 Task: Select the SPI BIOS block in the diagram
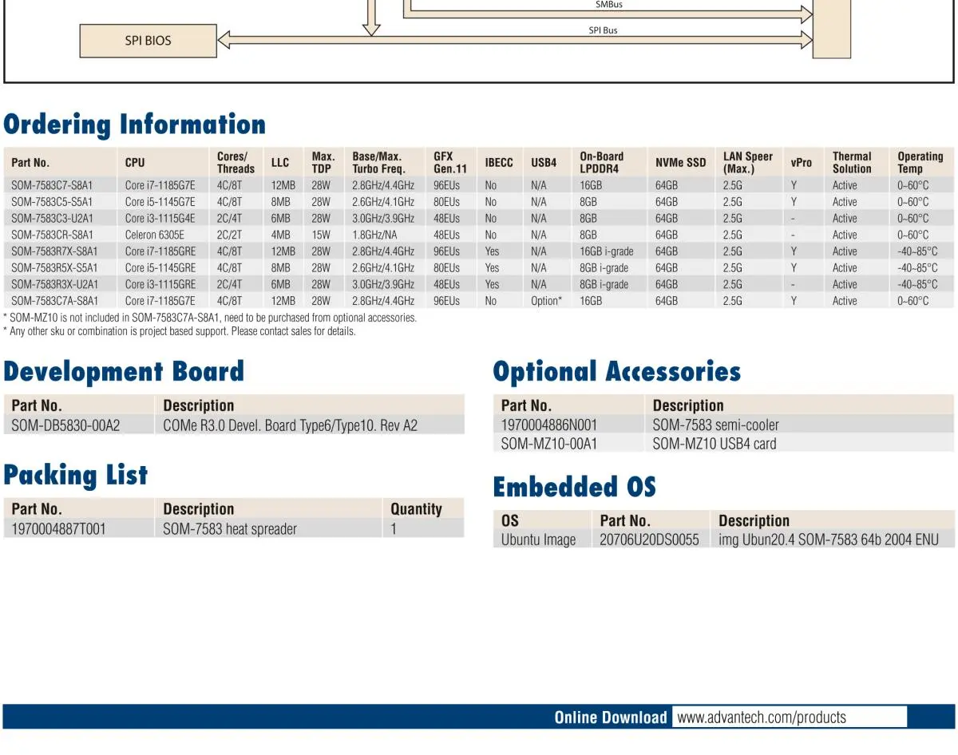point(148,41)
